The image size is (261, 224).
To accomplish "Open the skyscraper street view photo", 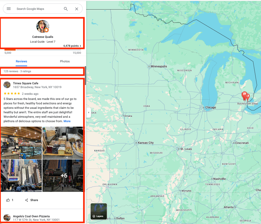I will click(x=21, y=176).
